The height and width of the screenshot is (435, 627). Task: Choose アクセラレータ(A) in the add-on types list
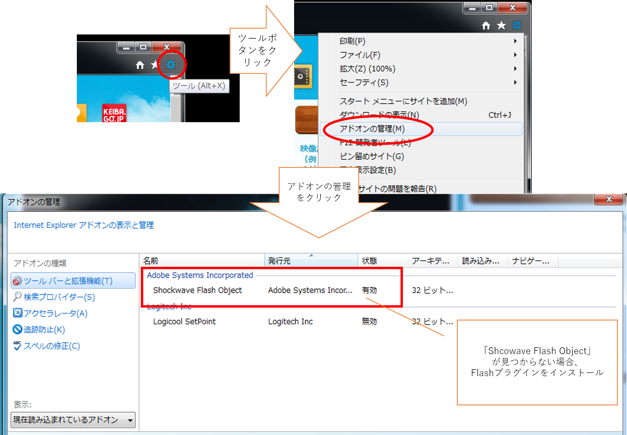55,313
